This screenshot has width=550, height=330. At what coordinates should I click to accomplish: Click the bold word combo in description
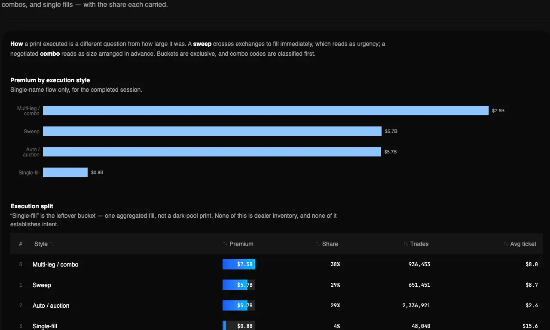tap(50, 54)
